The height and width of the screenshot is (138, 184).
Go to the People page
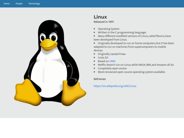(x=19, y=4)
